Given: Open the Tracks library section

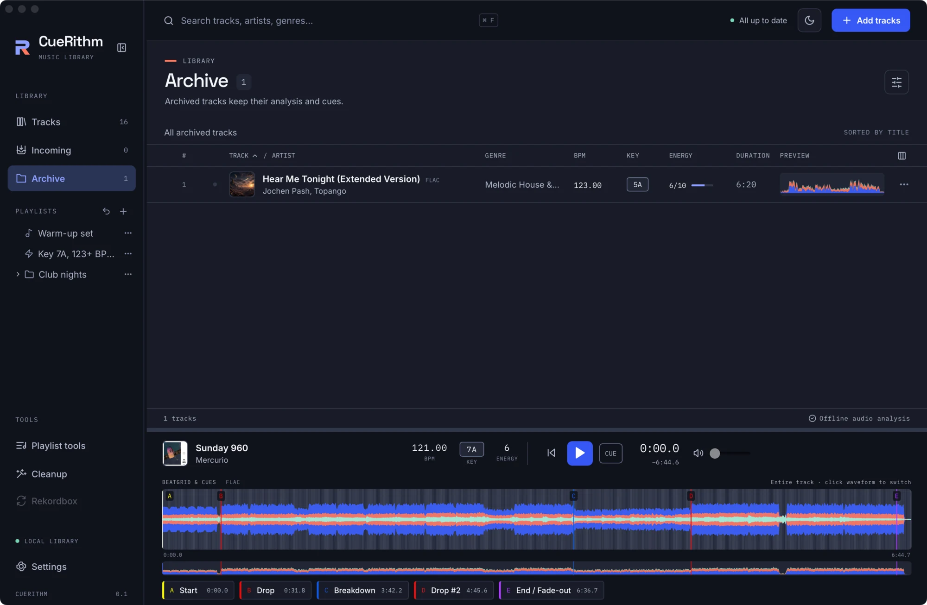Looking at the screenshot, I should pyautogui.click(x=72, y=122).
